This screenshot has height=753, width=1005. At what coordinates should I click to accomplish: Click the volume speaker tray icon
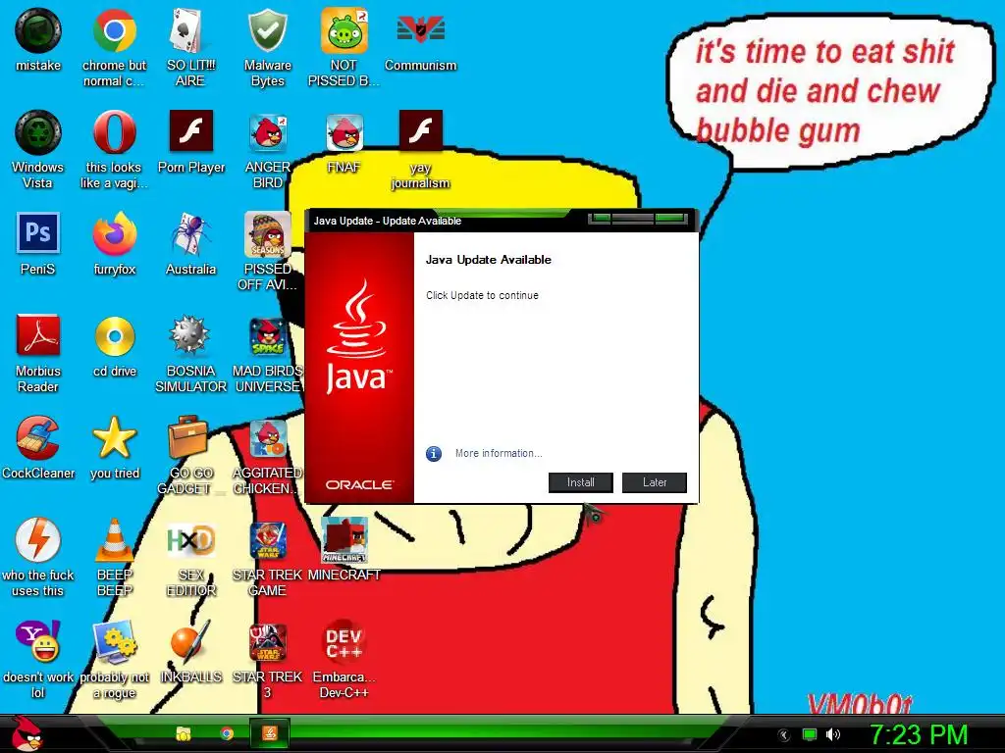click(833, 734)
